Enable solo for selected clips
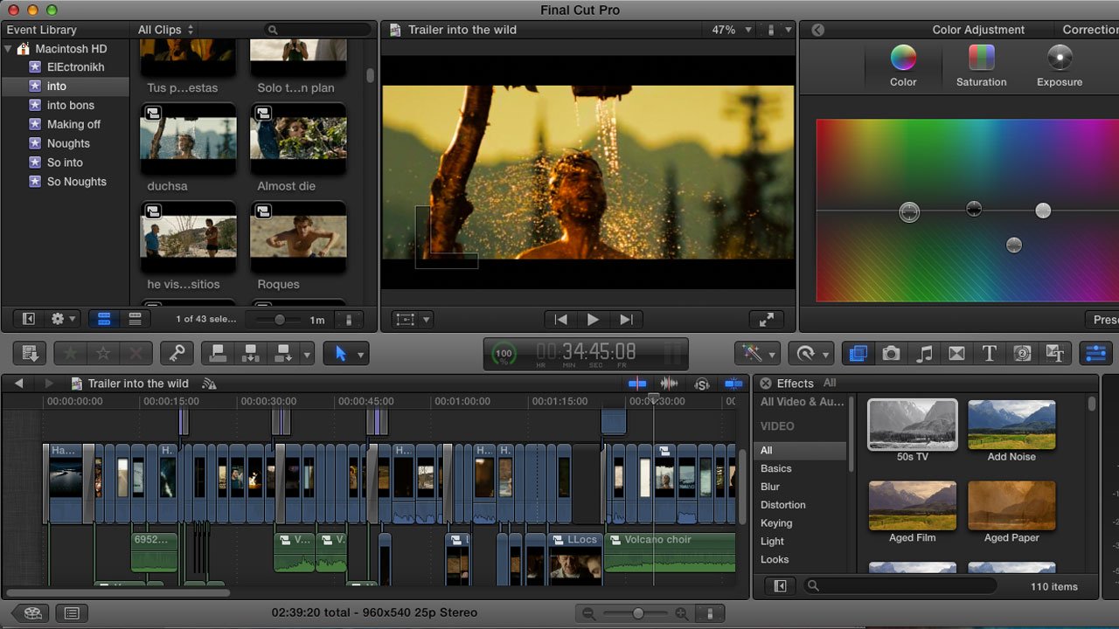The image size is (1119, 629). (702, 383)
